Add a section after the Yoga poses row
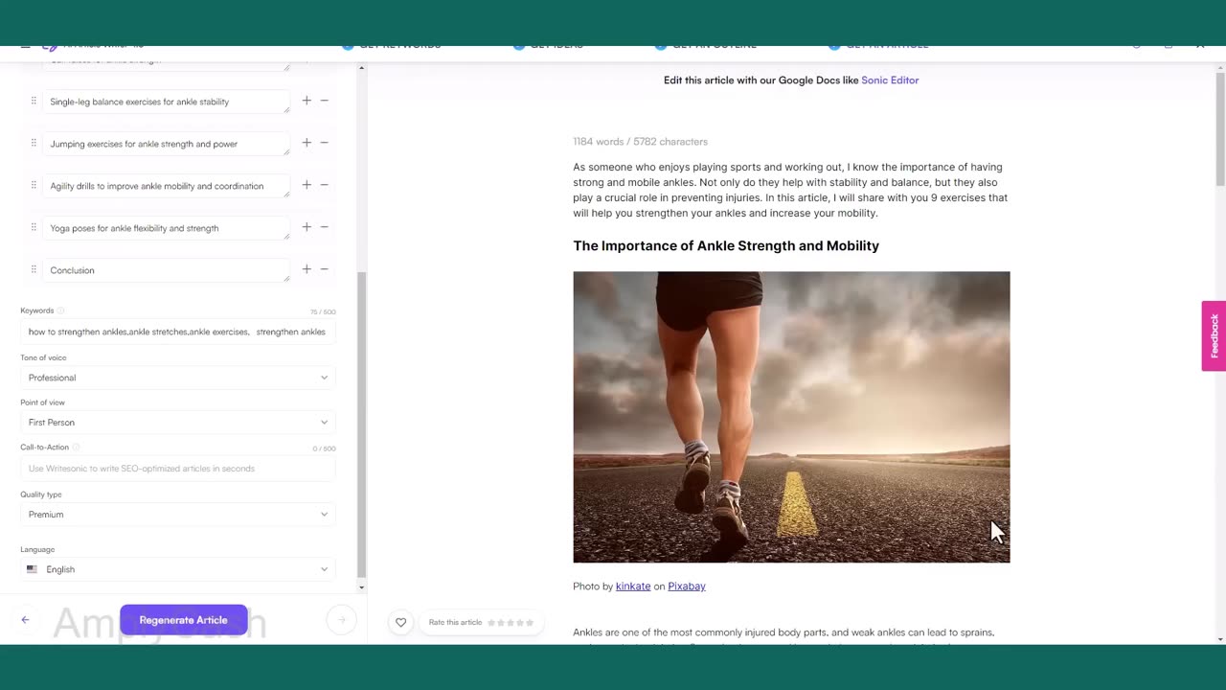 [x=306, y=227]
